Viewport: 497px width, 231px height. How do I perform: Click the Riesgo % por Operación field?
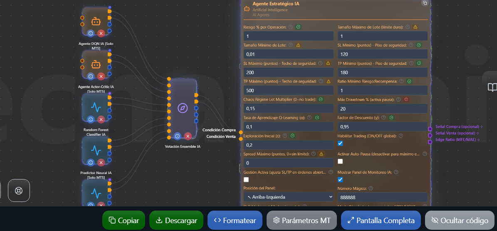288,36
